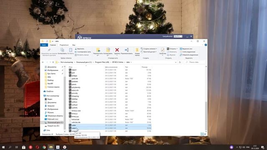267x150 pixels.
Task: Open the address bar history dropdown
Action: [176, 62]
